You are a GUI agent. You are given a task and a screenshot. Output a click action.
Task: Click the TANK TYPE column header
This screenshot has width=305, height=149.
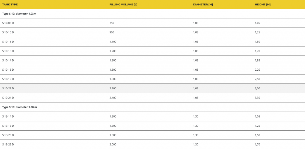[10, 4]
